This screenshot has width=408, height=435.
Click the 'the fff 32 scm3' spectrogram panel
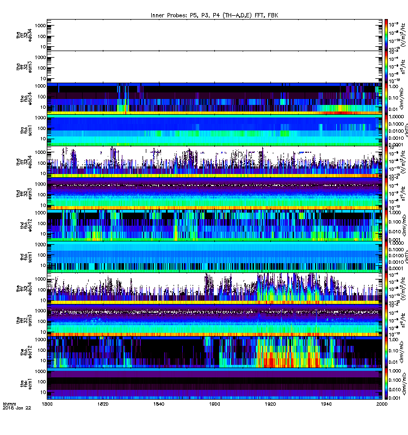click(x=214, y=320)
